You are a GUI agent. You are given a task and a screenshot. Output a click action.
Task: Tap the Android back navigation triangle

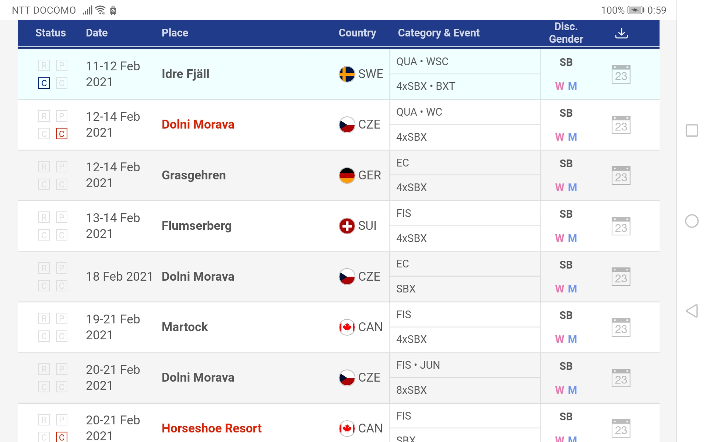pos(692,311)
